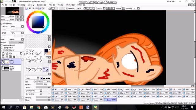
Task: Switch to the an.jpg canvas tab
Action: pyautogui.click(x=84, y=97)
